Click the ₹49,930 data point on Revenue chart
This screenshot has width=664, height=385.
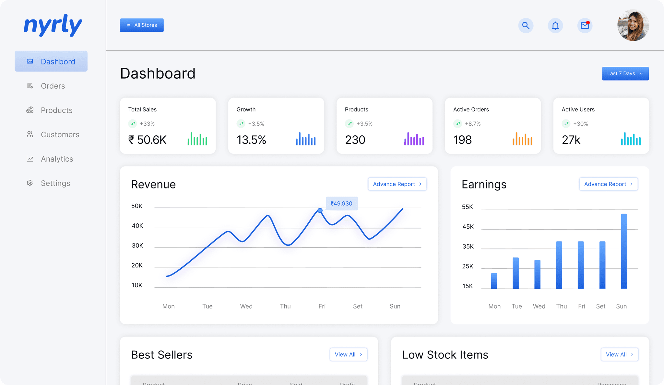pos(320,210)
